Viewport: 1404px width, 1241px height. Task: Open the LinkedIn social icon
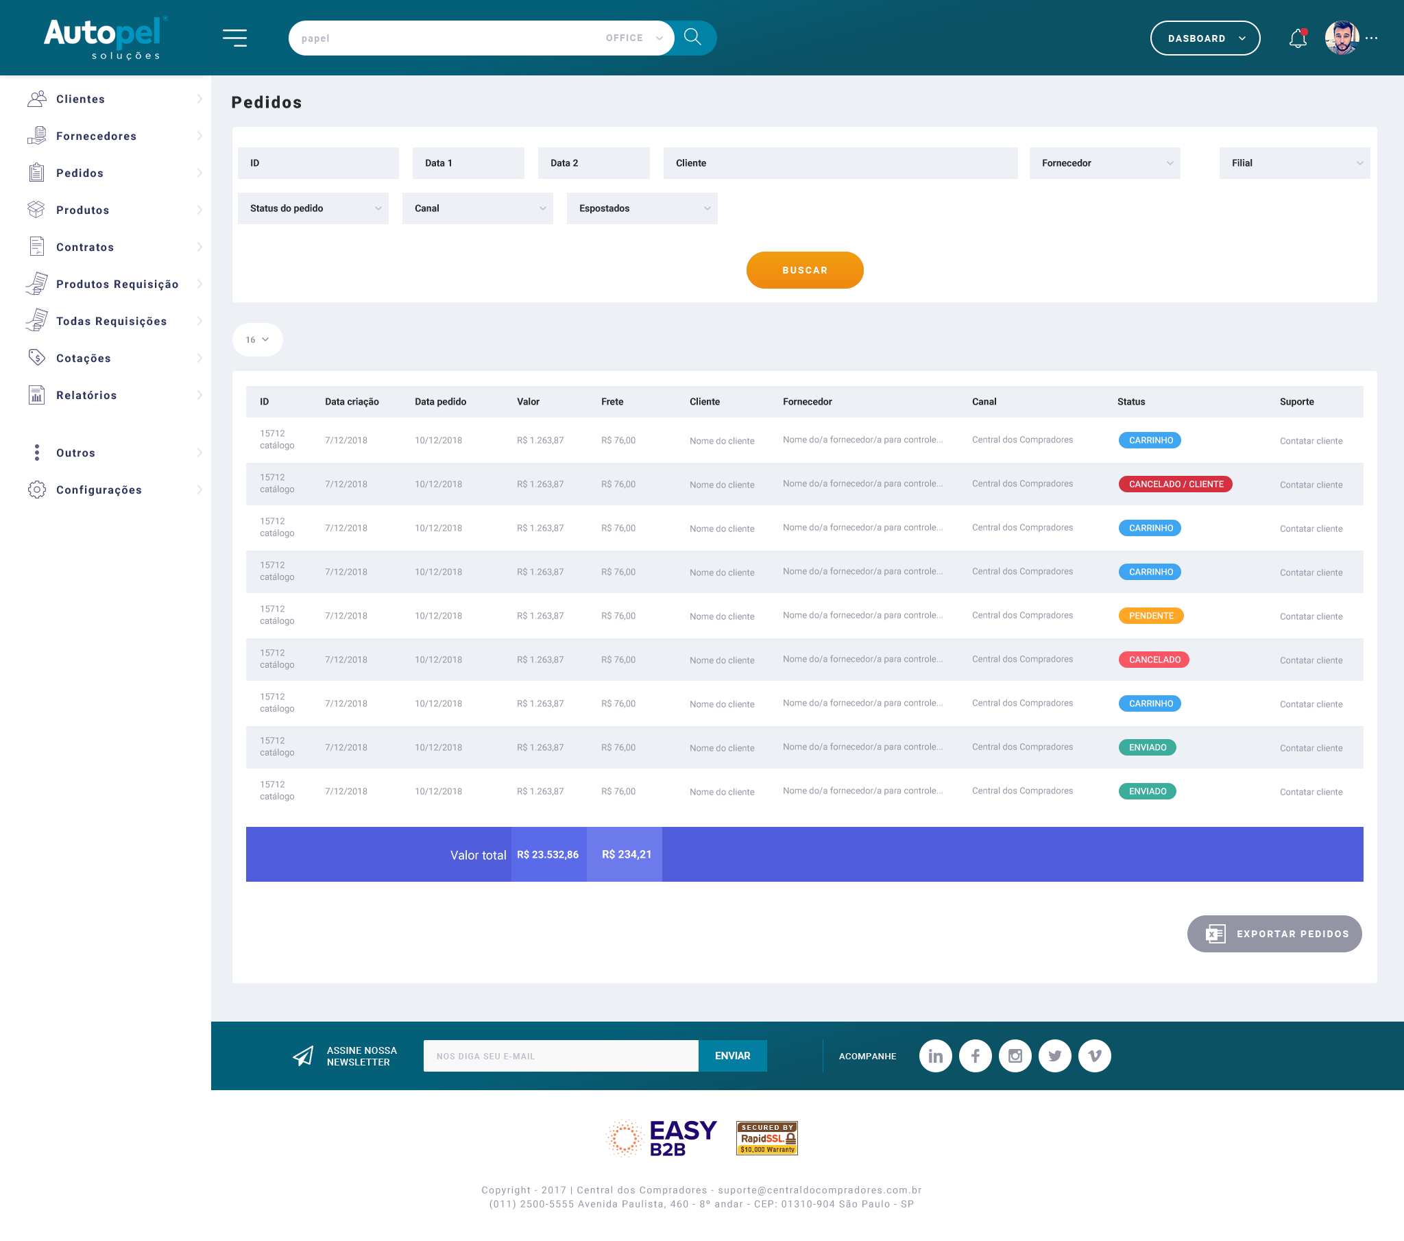click(x=935, y=1055)
